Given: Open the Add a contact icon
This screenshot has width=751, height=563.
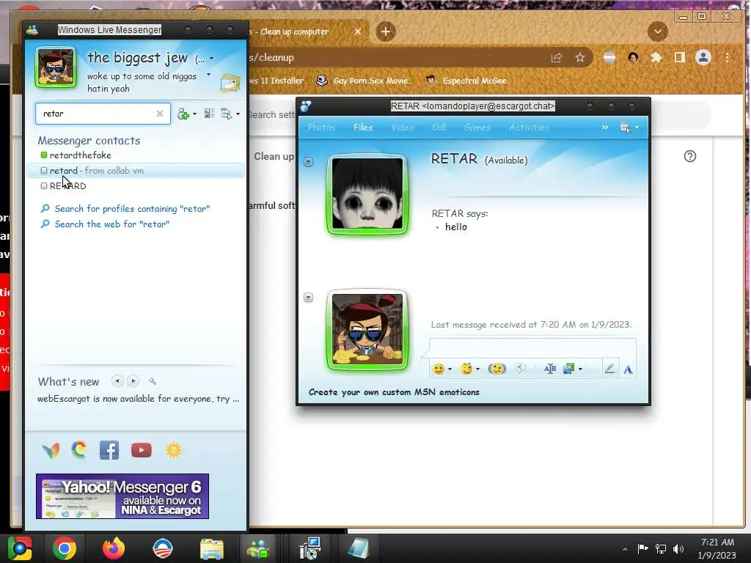Looking at the screenshot, I should point(183,114).
